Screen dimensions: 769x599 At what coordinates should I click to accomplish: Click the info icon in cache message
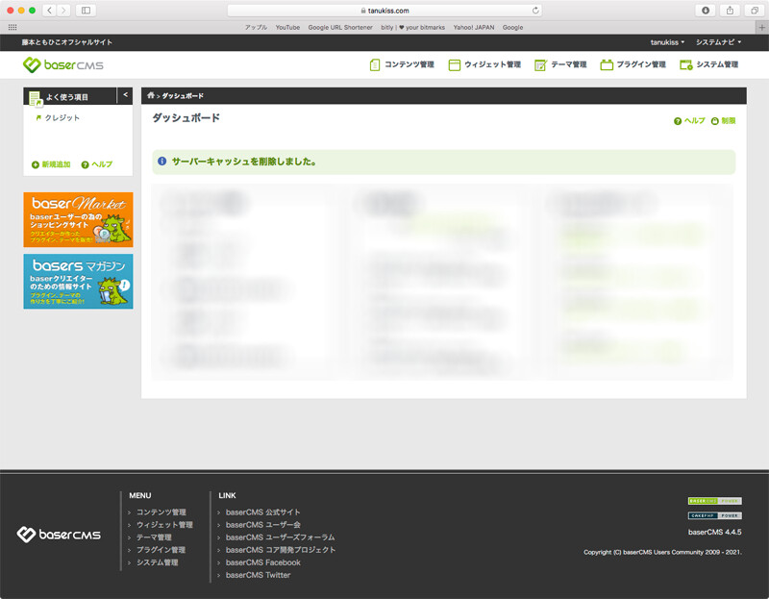pos(161,161)
